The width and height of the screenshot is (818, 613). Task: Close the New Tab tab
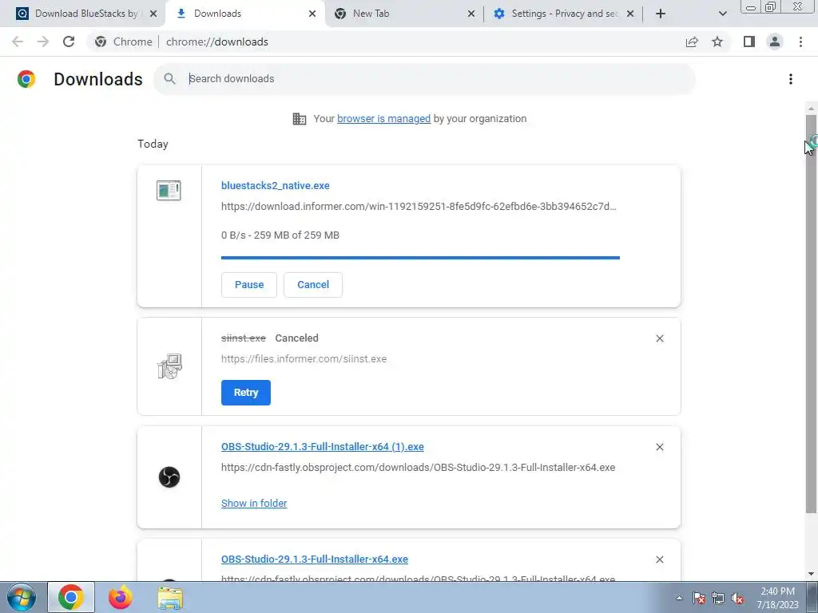[x=471, y=14]
